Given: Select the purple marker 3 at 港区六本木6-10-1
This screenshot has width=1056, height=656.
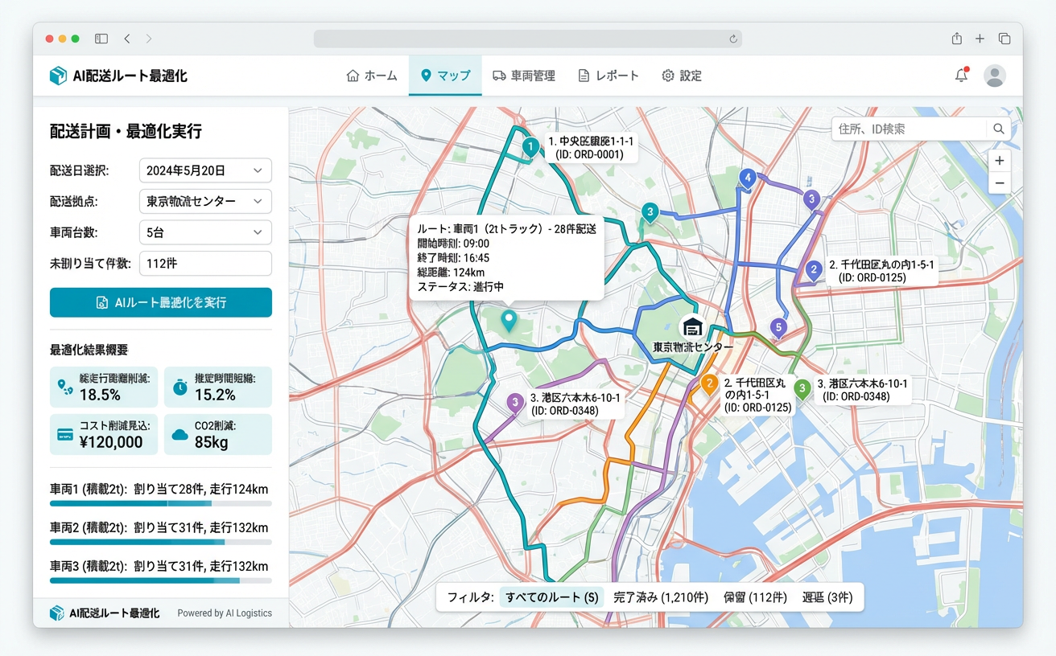Looking at the screenshot, I should pos(514,402).
